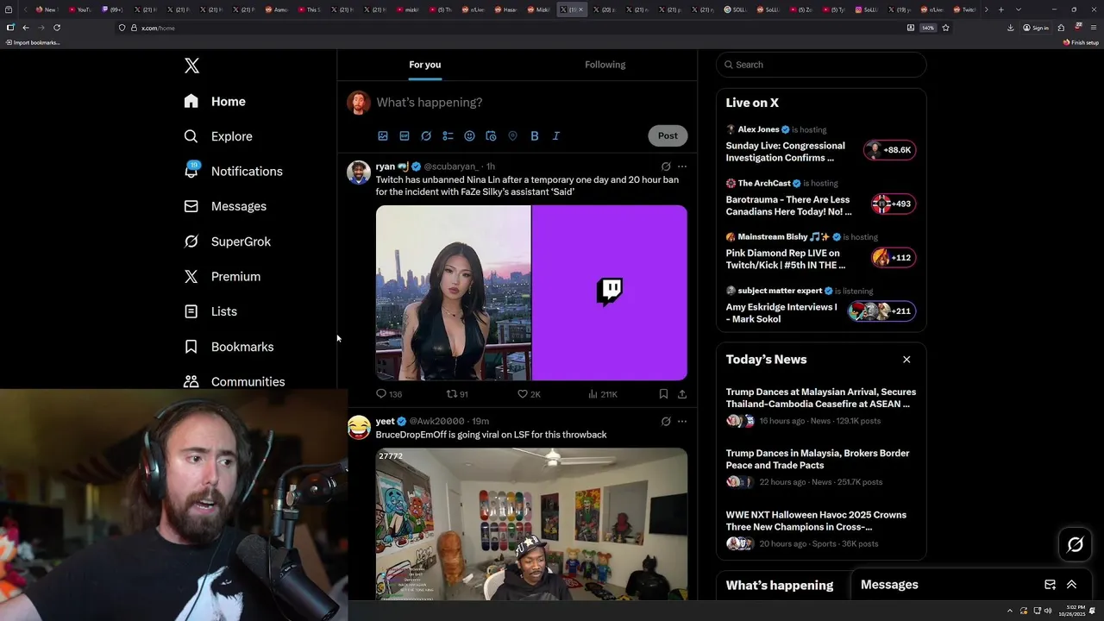This screenshot has width=1104, height=621.
Task: Switch to the For you tab
Action: 425,65
